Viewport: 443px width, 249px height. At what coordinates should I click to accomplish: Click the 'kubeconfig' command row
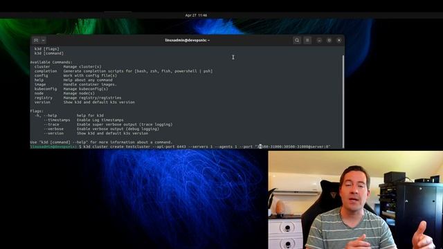71,89
